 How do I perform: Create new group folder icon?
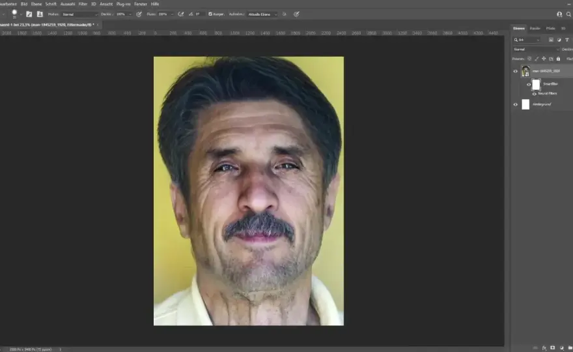click(570, 347)
